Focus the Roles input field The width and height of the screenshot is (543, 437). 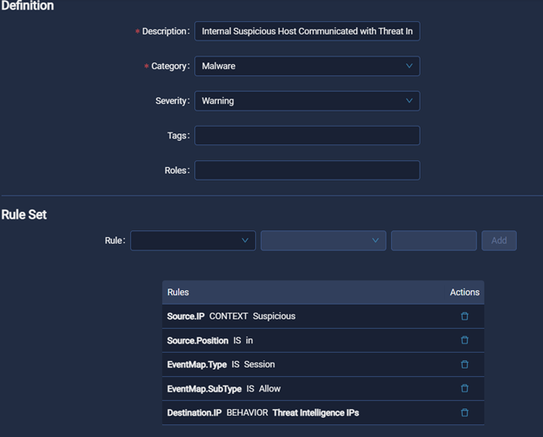pyautogui.click(x=307, y=170)
